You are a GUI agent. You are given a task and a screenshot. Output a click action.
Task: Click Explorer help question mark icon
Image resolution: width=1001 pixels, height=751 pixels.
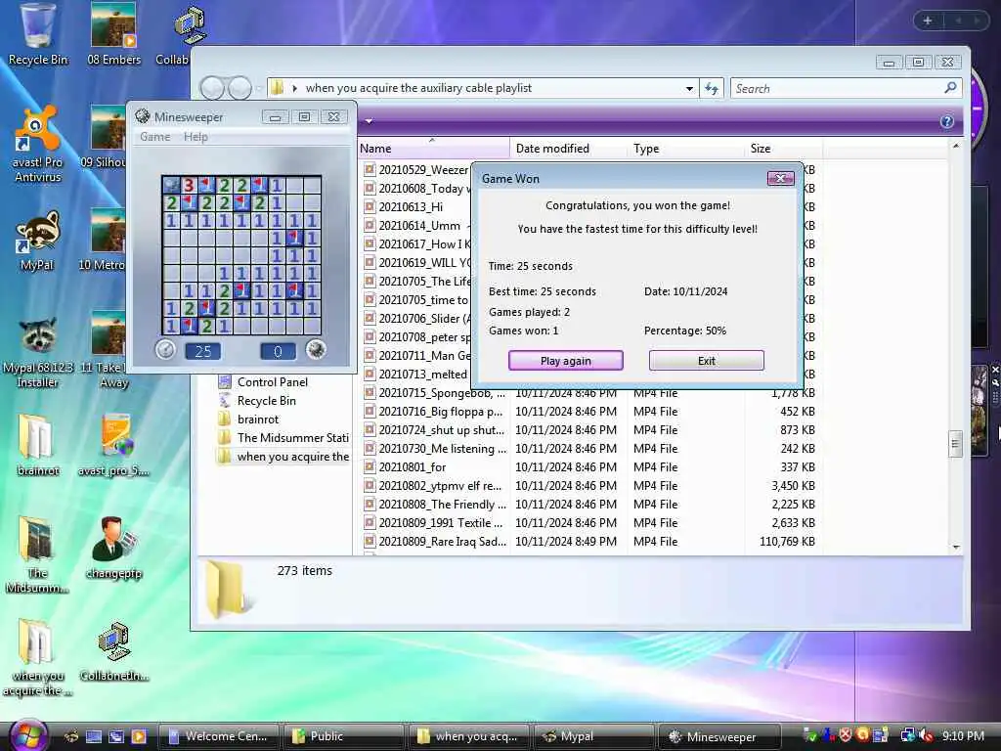(946, 121)
